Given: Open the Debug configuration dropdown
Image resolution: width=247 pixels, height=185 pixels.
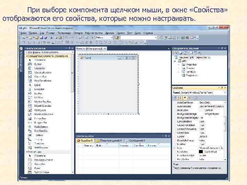Looking at the screenshot, I should (112, 38).
